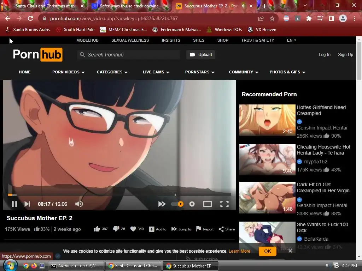
Task: Expand the LIVE CAMS dropdown menu
Action: [156, 72]
